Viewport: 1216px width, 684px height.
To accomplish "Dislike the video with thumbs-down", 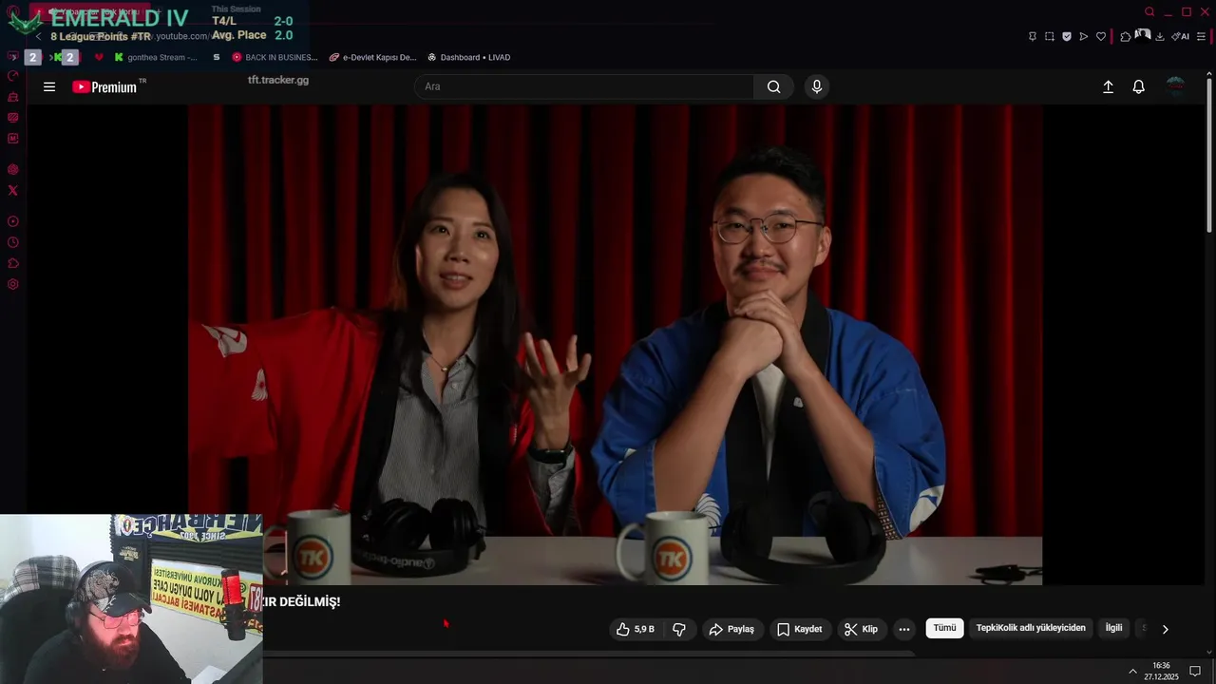I will [678, 629].
